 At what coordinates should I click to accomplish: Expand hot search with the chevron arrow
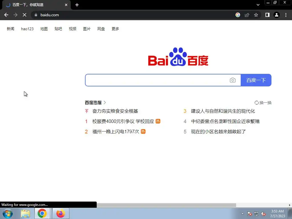click(x=105, y=103)
